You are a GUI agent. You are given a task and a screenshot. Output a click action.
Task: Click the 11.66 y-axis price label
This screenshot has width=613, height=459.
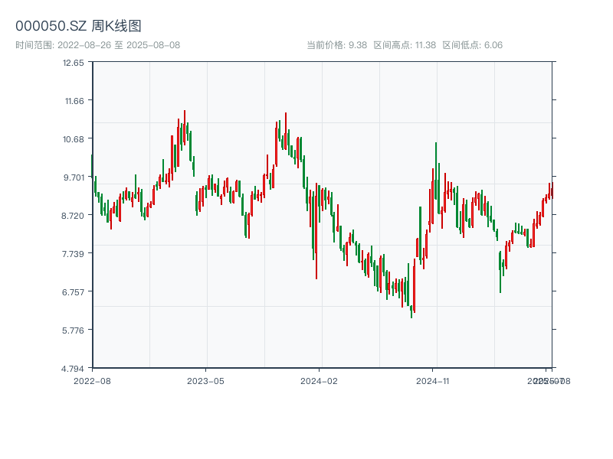coord(74,101)
